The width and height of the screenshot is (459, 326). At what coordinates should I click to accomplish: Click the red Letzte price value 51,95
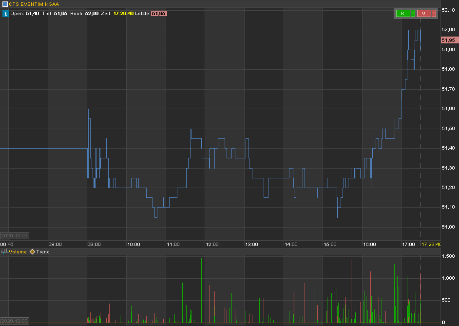(x=159, y=14)
